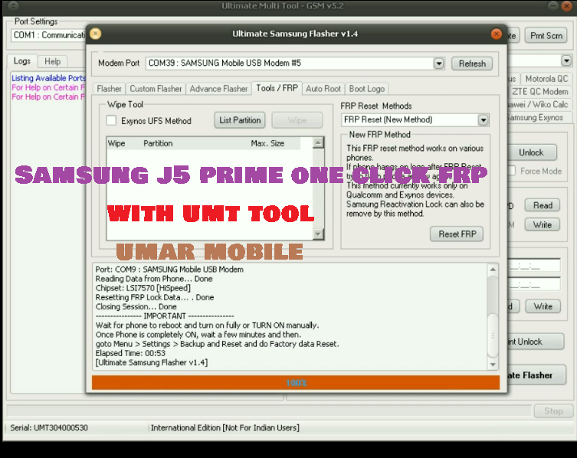Click 'Chipset: LSI7570 [HiSpeed]' log line
577x458 pixels.
(143, 288)
